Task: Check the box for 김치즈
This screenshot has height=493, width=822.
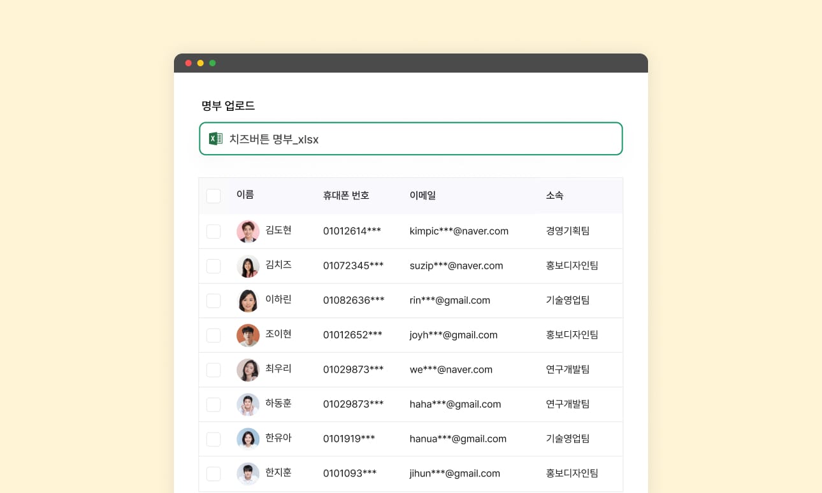Action: (213, 266)
